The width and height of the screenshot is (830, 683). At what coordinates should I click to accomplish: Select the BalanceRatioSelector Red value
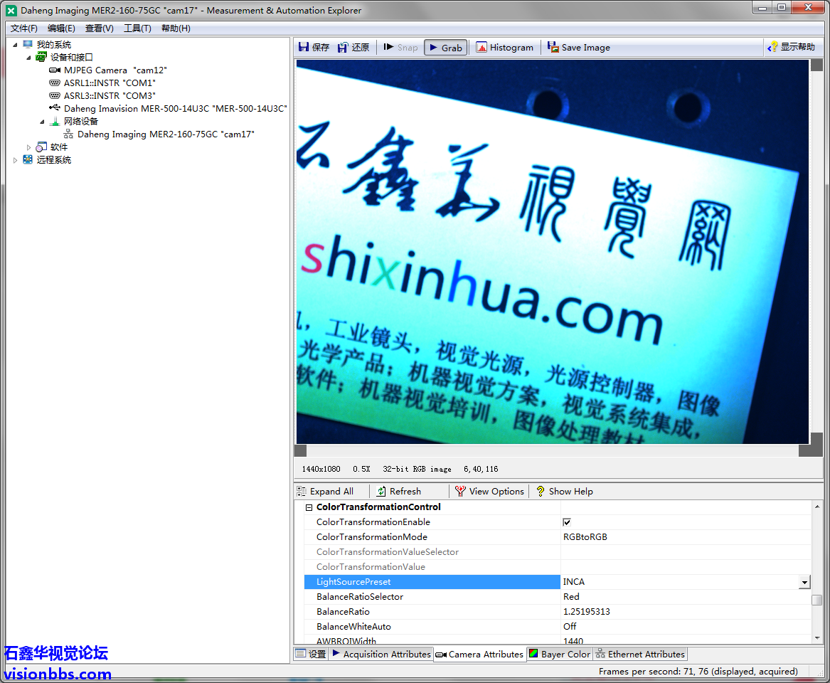click(x=571, y=597)
